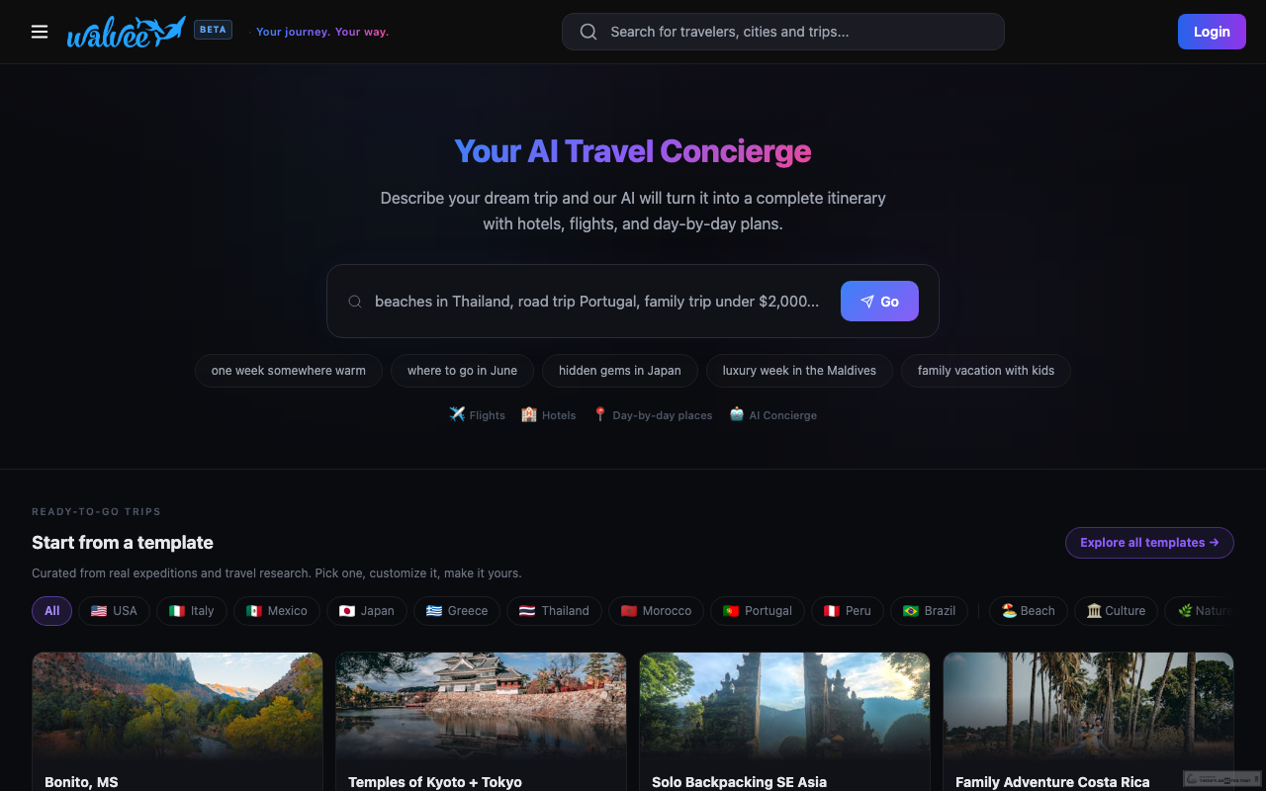This screenshot has width=1266, height=791.
Task: Toggle the Japan country filter
Action: pyautogui.click(x=366, y=611)
